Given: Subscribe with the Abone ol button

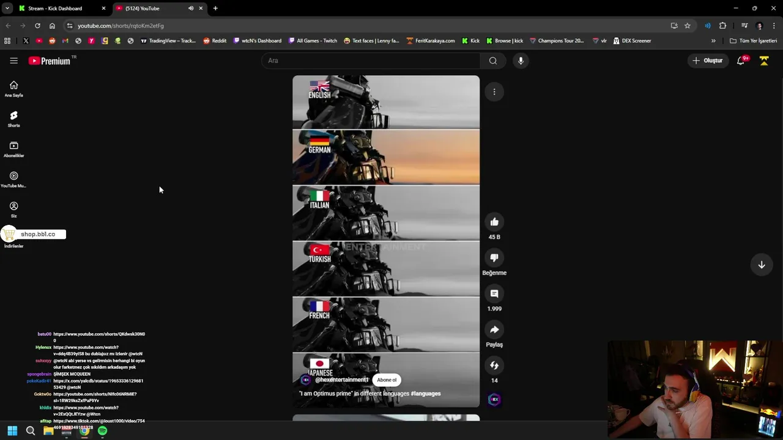Looking at the screenshot, I should pyautogui.click(x=387, y=380).
